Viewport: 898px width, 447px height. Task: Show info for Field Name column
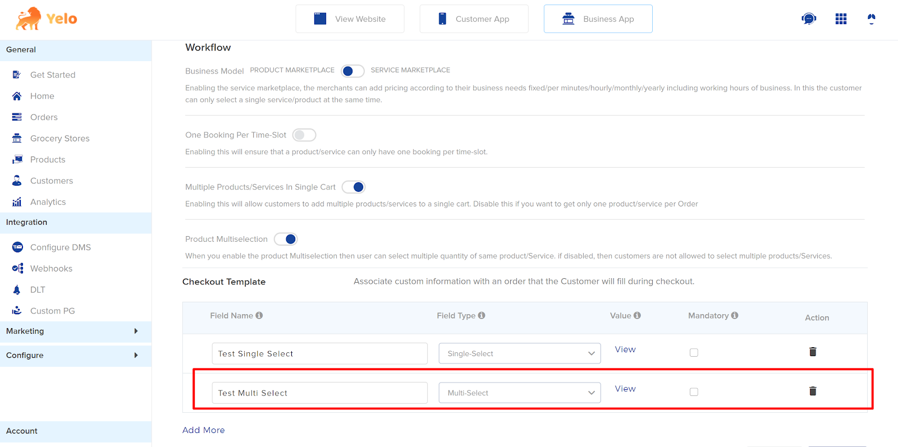pos(259,315)
